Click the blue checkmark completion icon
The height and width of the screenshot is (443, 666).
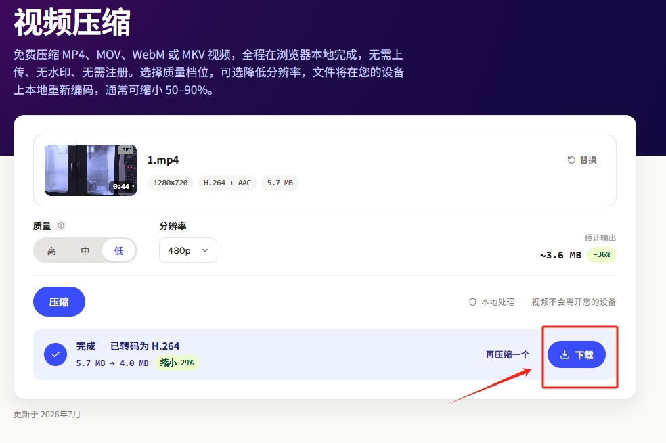(x=56, y=354)
